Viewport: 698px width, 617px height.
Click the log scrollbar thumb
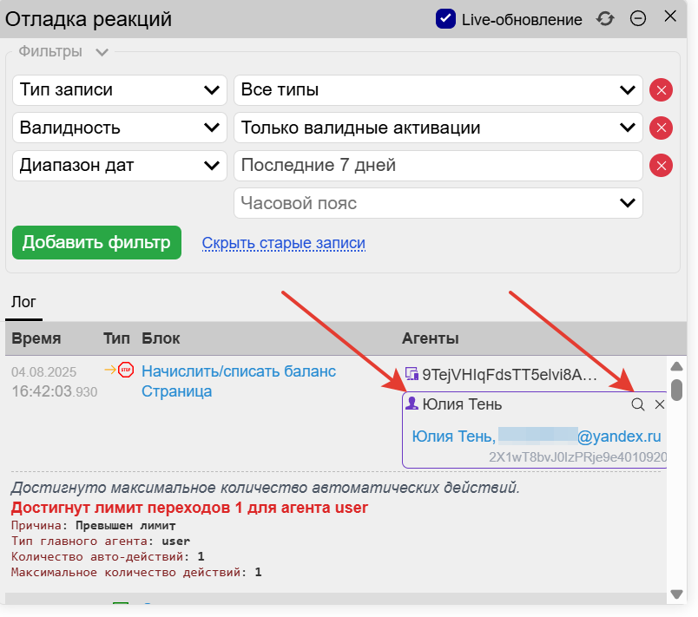[x=676, y=391]
